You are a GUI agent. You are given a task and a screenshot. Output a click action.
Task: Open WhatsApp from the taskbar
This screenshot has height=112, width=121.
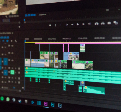pyautogui.click(x=8, y=99)
